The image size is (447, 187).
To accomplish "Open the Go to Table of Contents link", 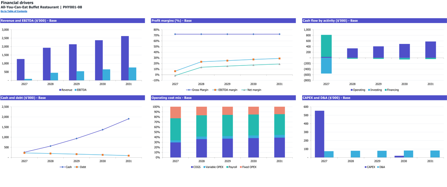I will (14, 11).
